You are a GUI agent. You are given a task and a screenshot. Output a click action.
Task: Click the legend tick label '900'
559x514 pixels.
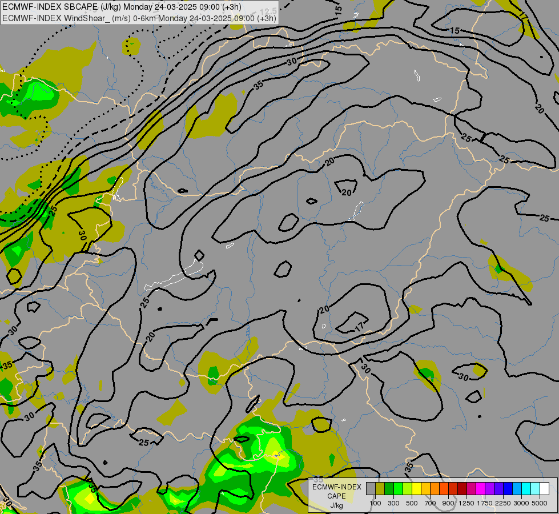448,503
